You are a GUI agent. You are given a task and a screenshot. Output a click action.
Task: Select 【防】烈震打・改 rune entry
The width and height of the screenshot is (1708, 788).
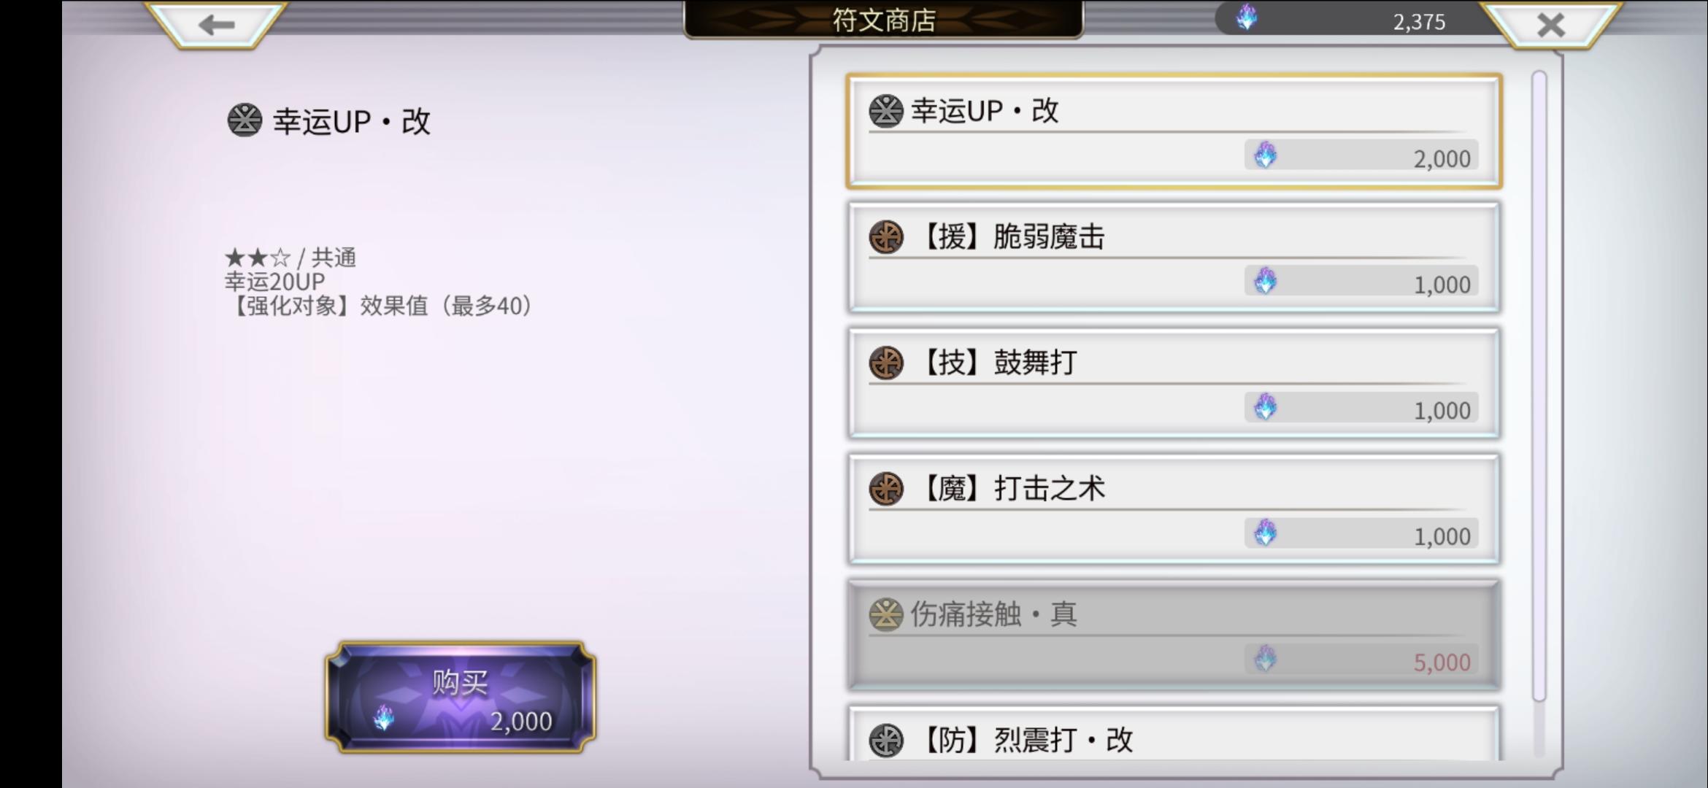click(x=1174, y=733)
